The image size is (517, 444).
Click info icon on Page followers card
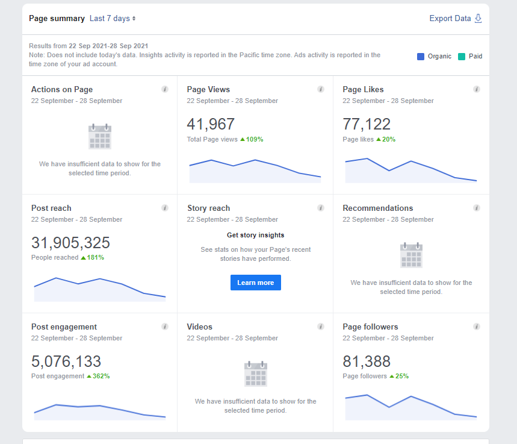point(477,327)
